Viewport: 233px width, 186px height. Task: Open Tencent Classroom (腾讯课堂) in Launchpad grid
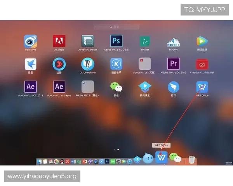pos(145,87)
